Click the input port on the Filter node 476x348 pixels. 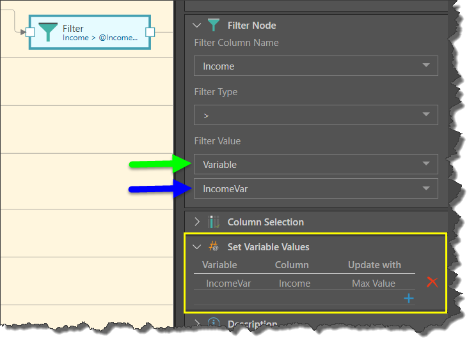tap(29, 32)
